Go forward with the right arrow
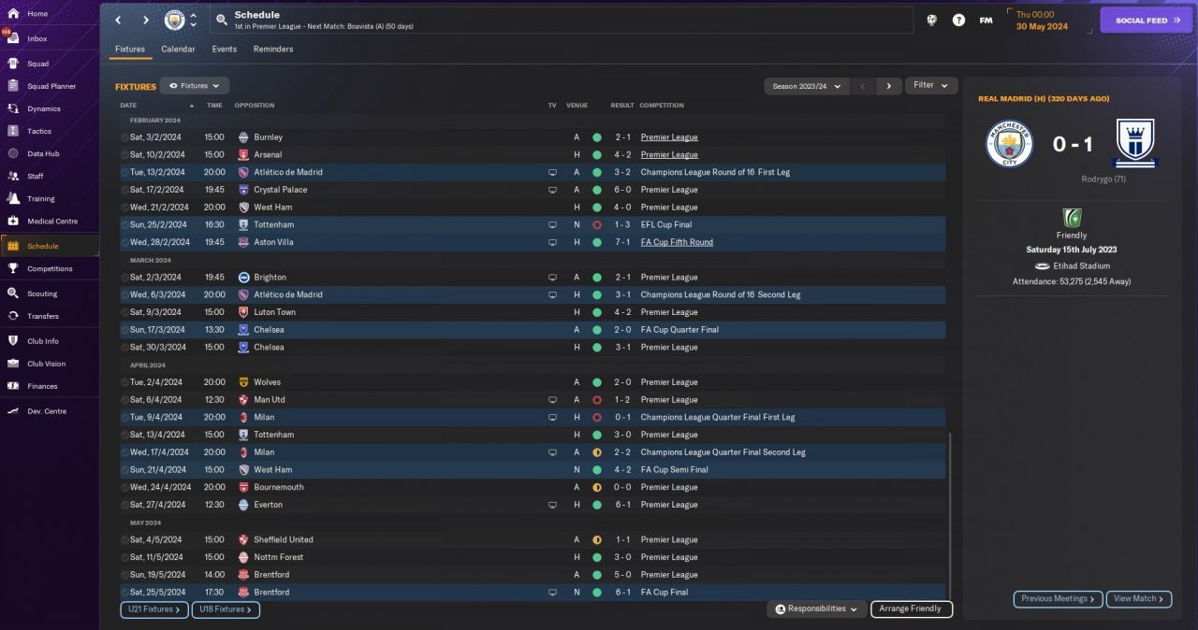Screen dimensions: 1198x630 [146, 20]
